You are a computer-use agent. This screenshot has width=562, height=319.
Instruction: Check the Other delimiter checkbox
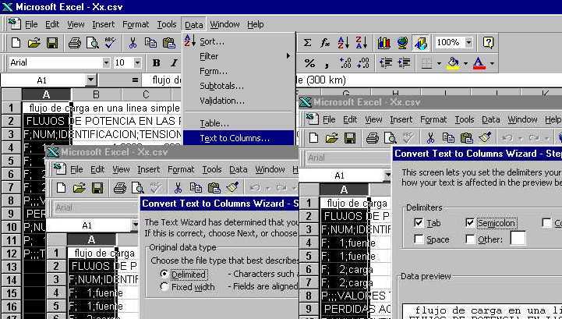pos(470,239)
